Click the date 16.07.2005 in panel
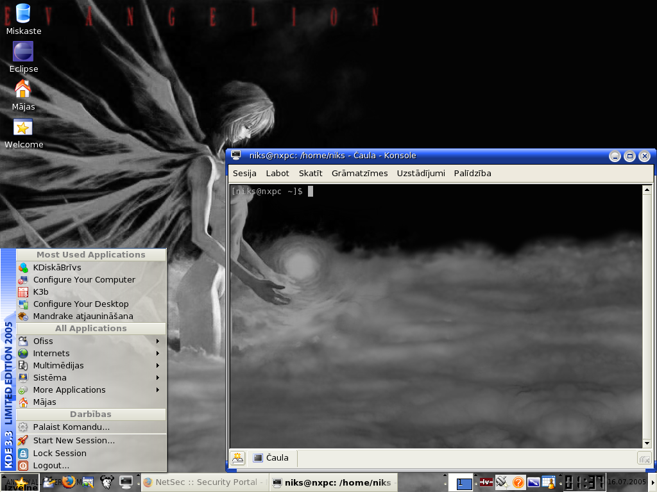 [x=626, y=482]
